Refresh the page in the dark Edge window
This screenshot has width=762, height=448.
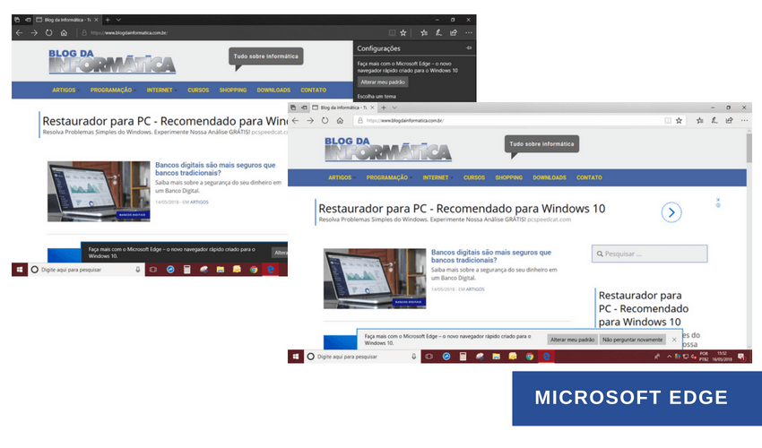tap(48, 33)
